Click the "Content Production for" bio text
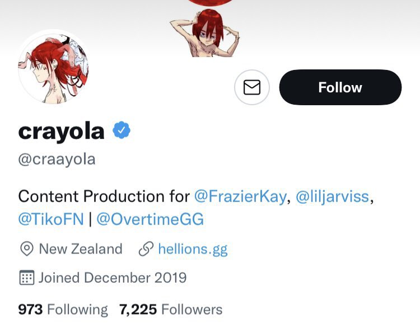 point(104,196)
